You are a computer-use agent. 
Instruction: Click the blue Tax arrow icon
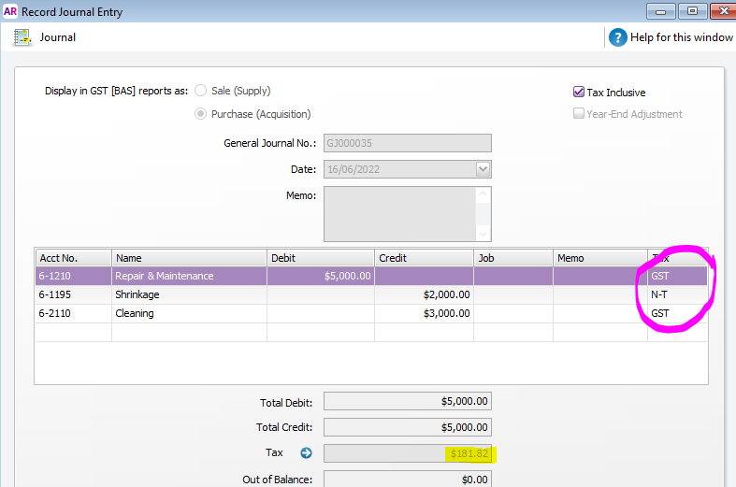pos(307,453)
